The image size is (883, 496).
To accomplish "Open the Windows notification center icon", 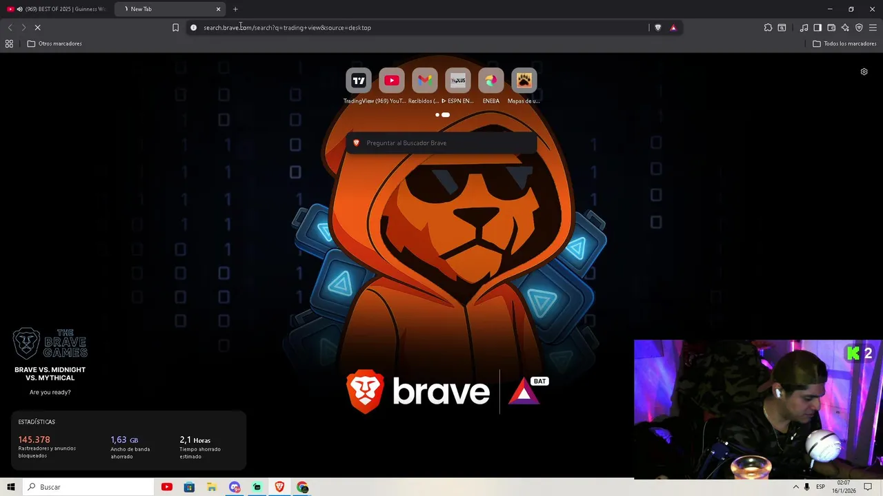I will (868, 487).
